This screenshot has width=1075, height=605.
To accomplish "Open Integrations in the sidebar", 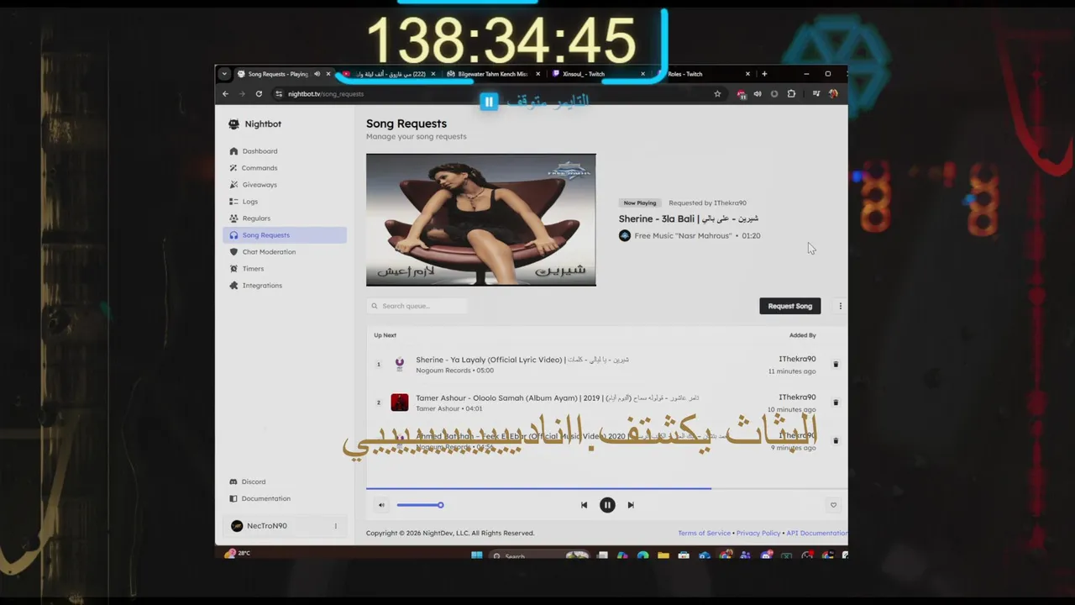I will pos(285,286).
